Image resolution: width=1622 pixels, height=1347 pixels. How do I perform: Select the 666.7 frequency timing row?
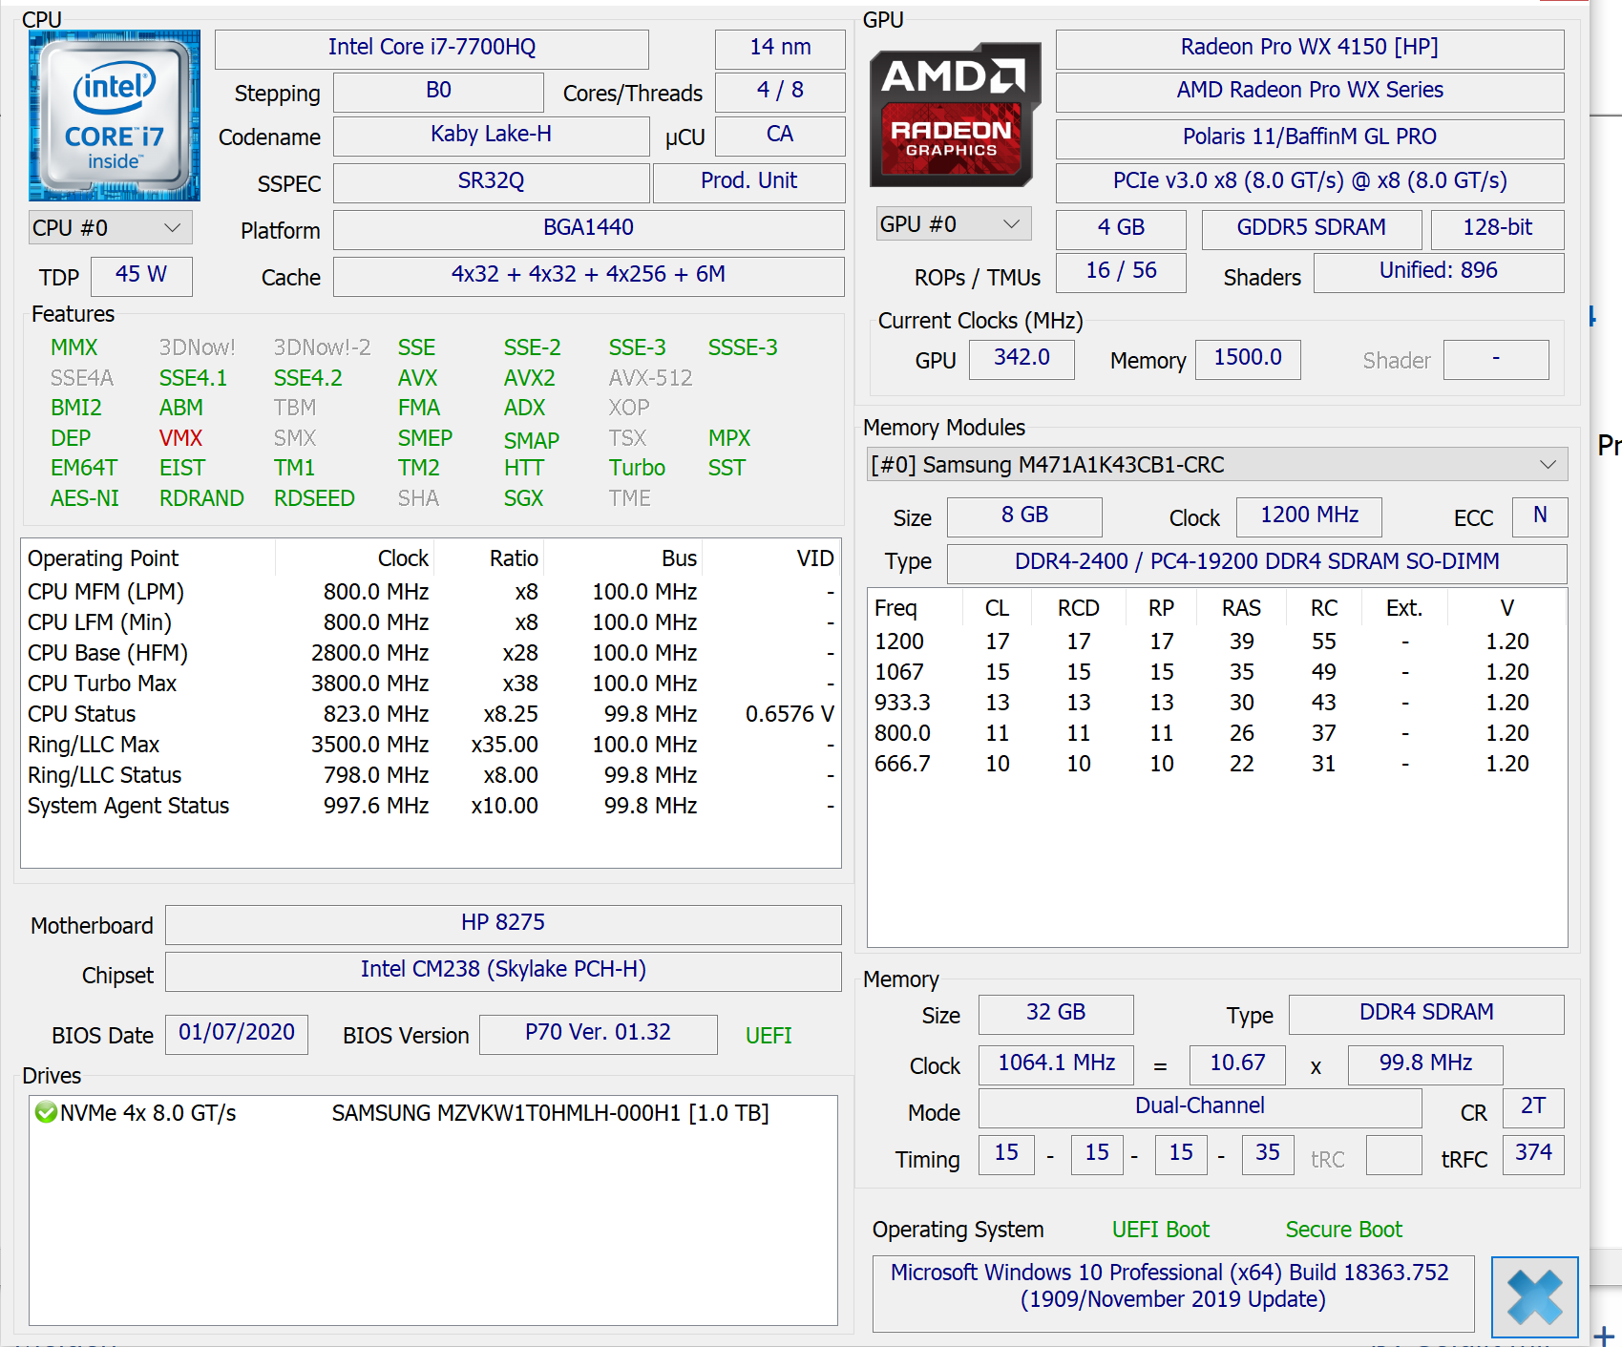(x=1216, y=764)
